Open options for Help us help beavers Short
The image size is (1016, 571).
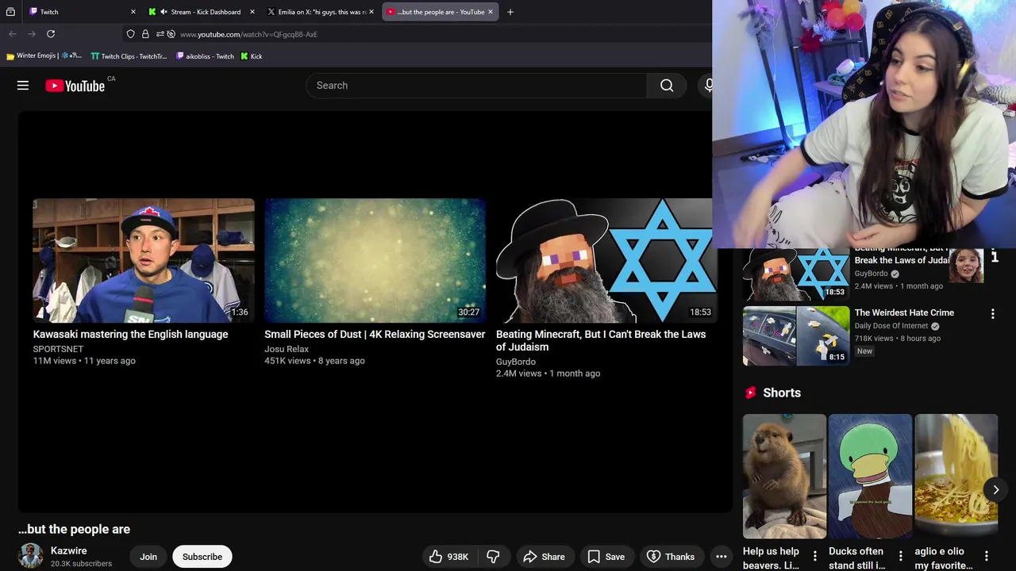point(814,557)
